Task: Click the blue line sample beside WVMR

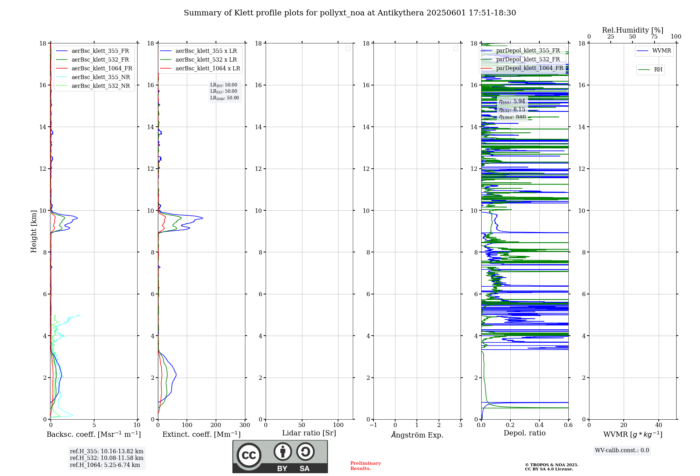Action: pyautogui.click(x=643, y=51)
